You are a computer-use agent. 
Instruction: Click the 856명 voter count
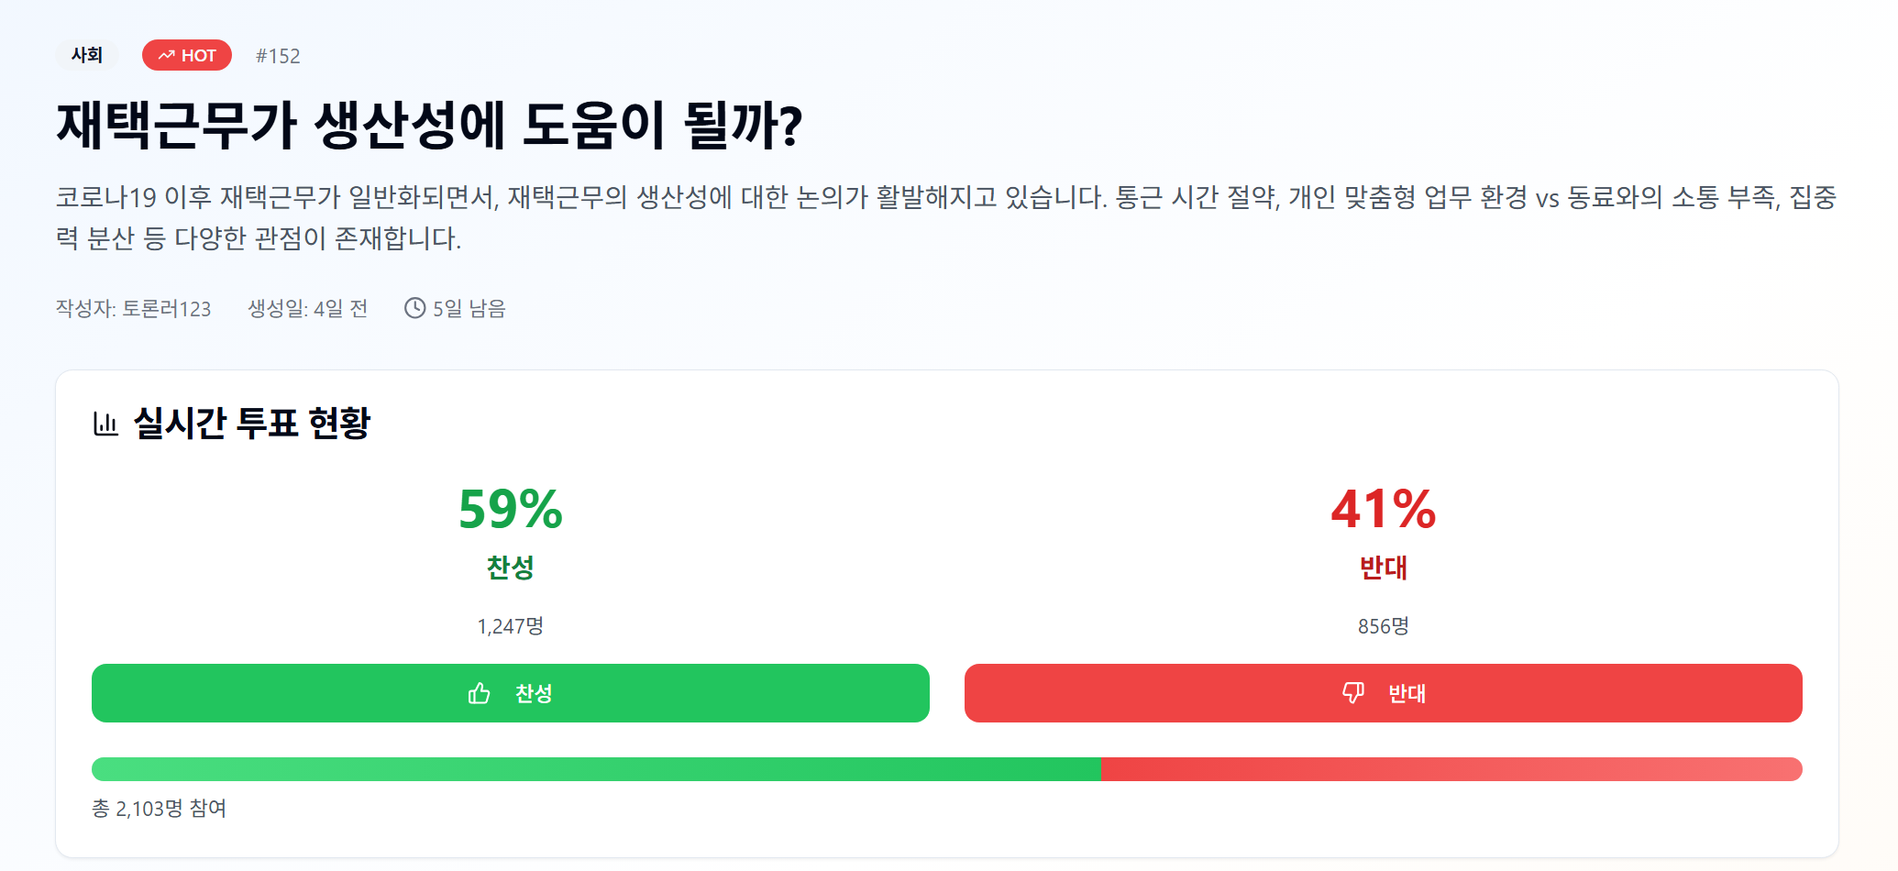tap(1383, 626)
